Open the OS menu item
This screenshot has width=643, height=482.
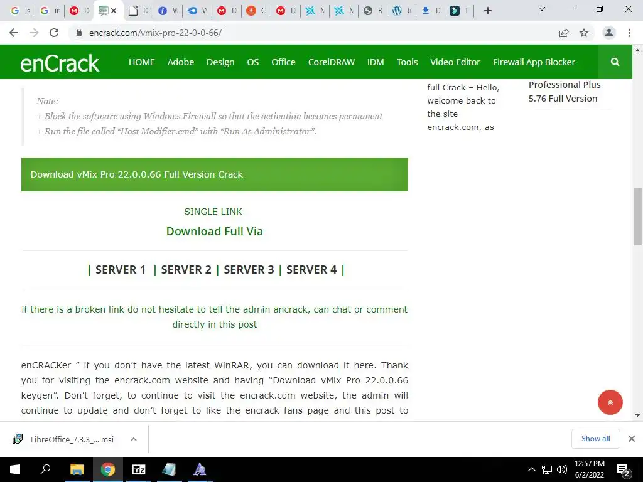pyautogui.click(x=252, y=62)
